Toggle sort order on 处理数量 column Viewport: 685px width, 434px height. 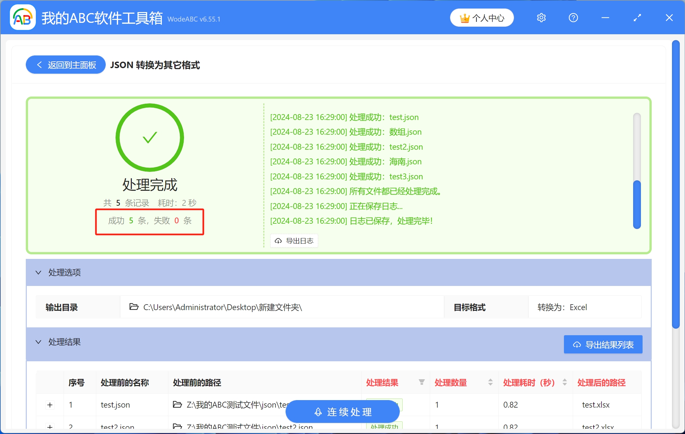point(490,382)
